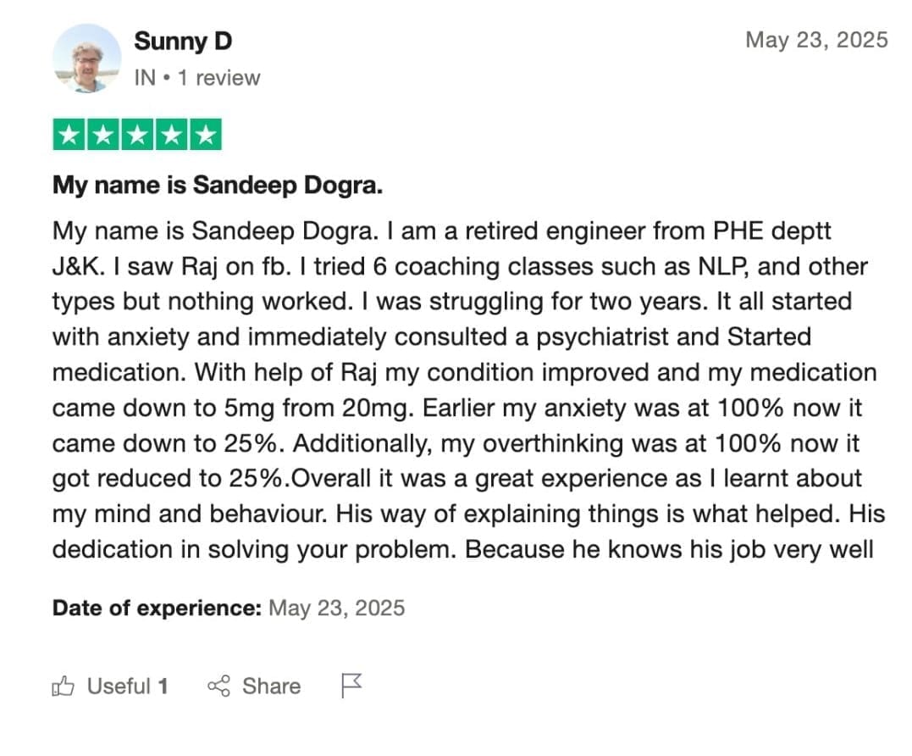This screenshot has height=756, width=912.
Task: Click the Share button label
Action: [x=272, y=687]
